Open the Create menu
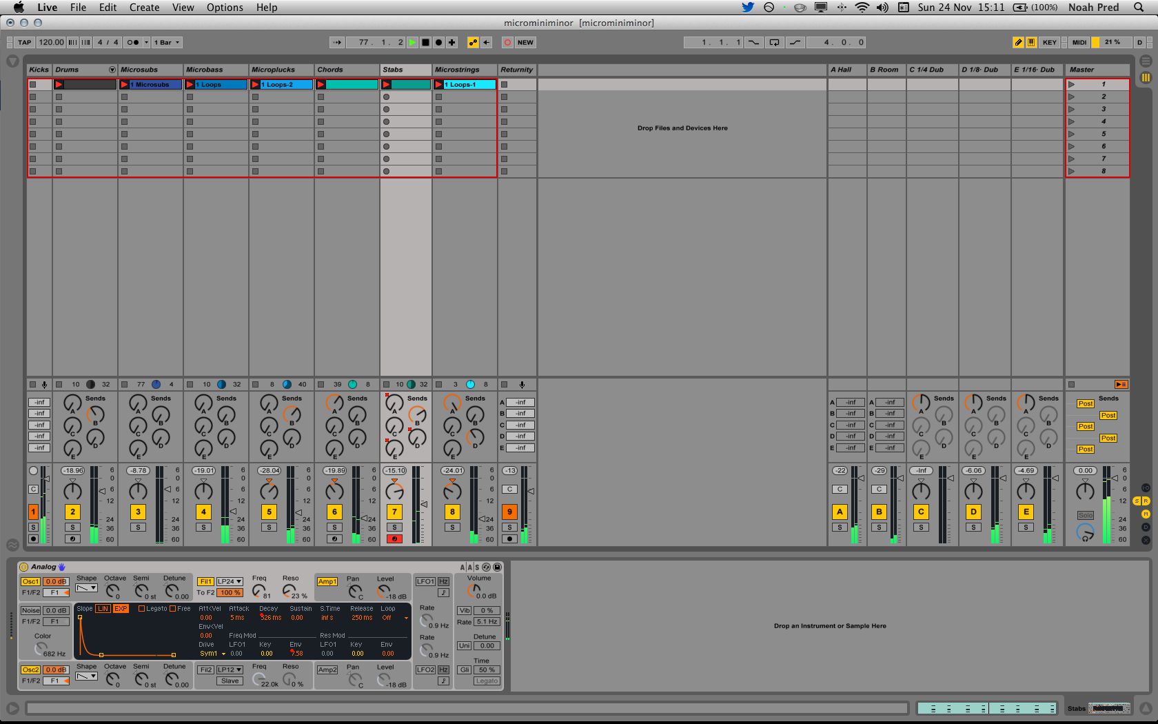 [145, 8]
